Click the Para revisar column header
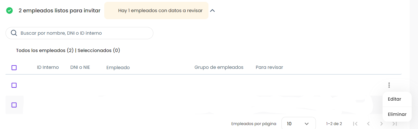This screenshot has width=418, height=129. click(269, 67)
